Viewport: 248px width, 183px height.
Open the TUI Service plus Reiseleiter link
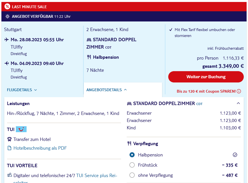[96, 175]
